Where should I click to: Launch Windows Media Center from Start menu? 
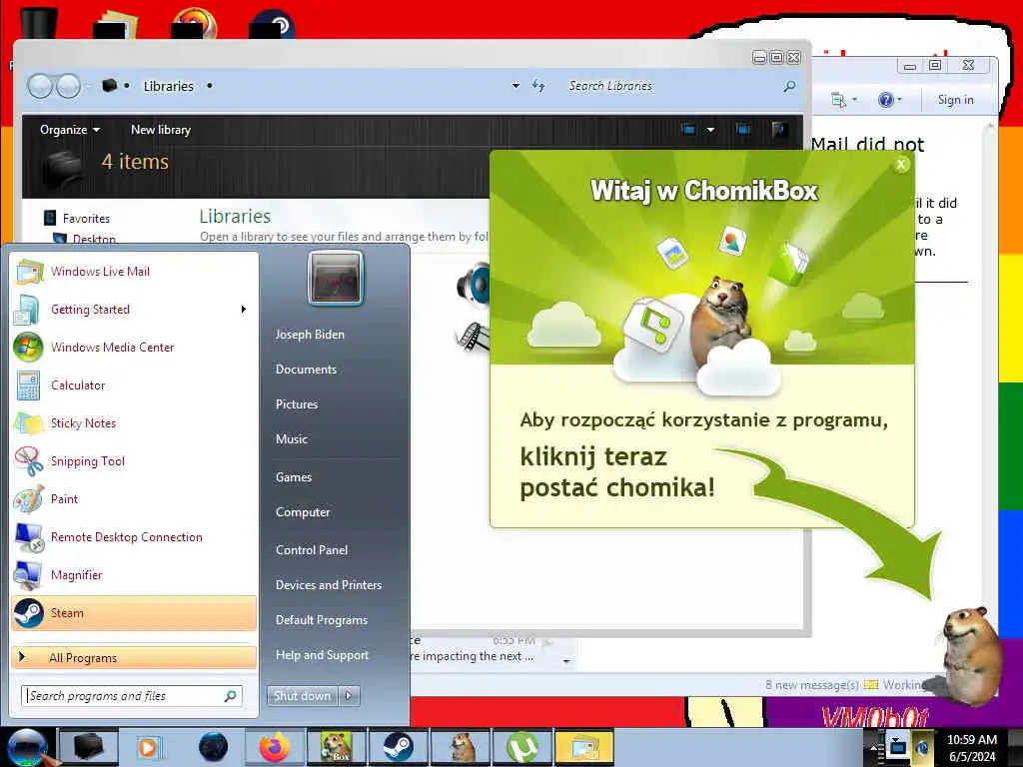pos(134,347)
